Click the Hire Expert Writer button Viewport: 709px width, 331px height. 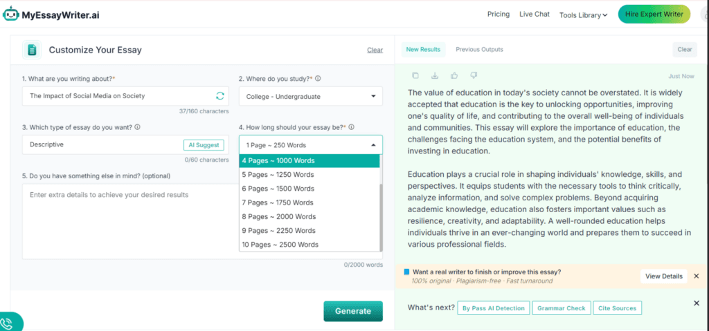(654, 15)
